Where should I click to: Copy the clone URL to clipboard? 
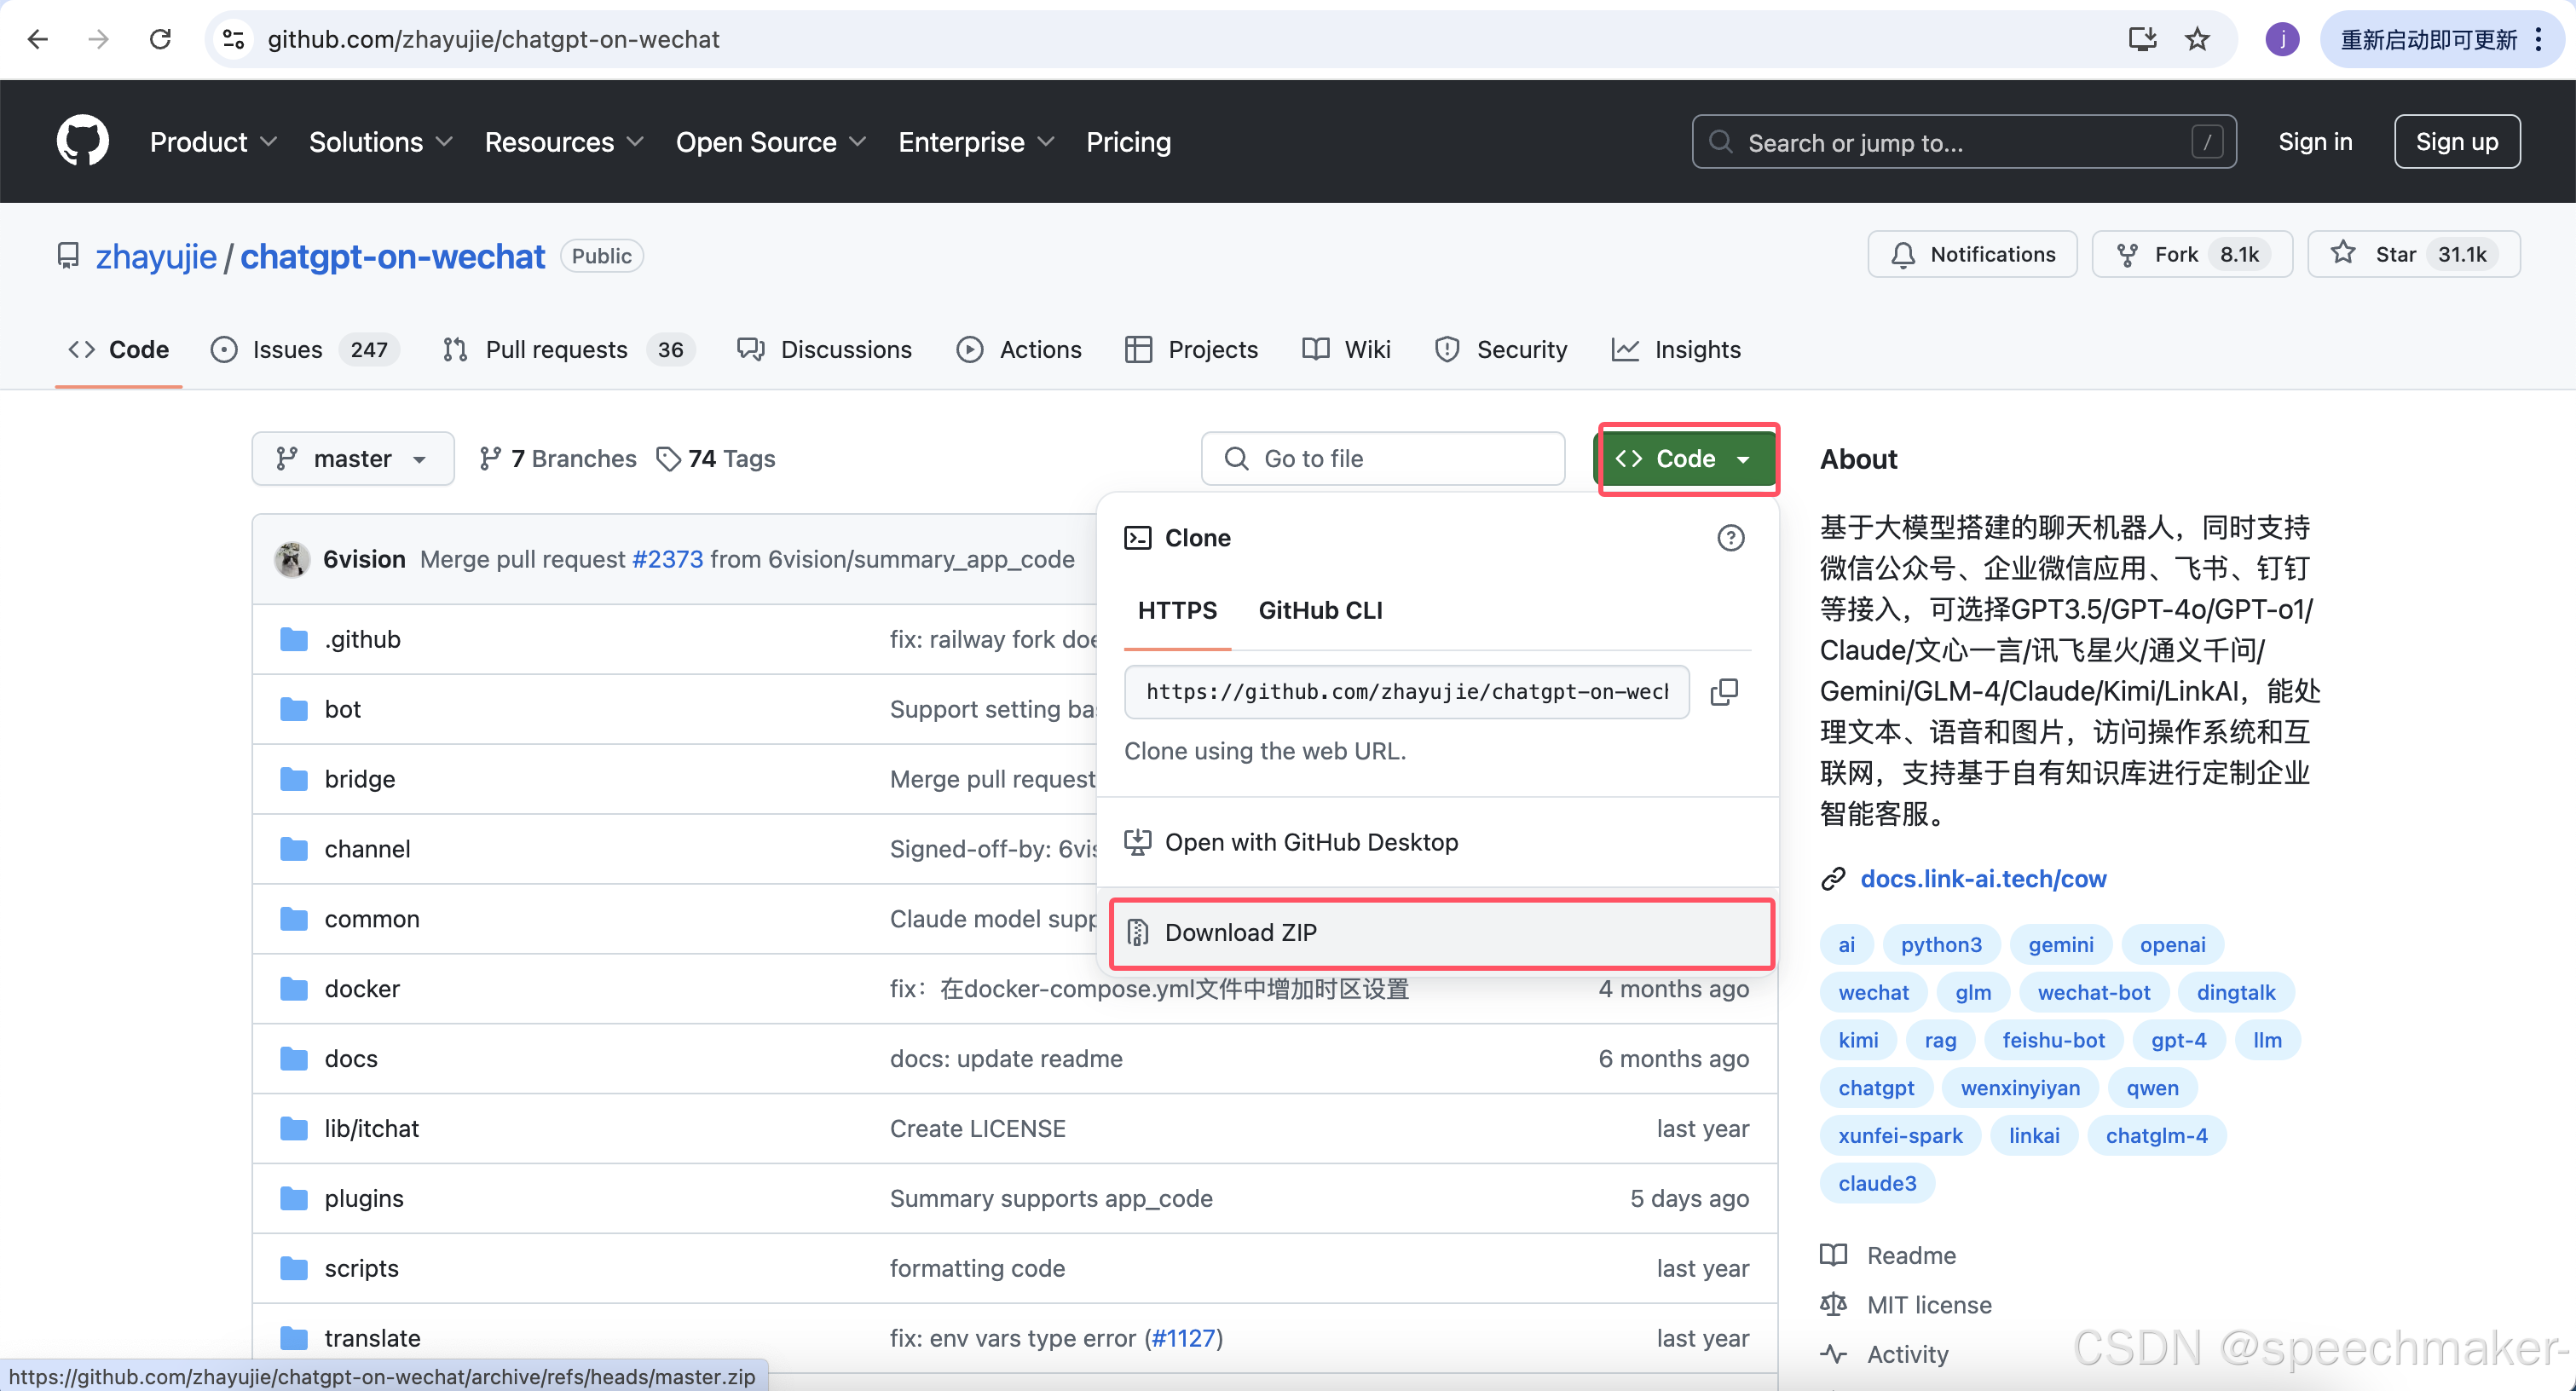pyautogui.click(x=1724, y=691)
